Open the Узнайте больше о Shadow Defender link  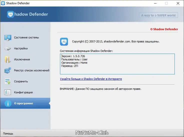coord(91,79)
